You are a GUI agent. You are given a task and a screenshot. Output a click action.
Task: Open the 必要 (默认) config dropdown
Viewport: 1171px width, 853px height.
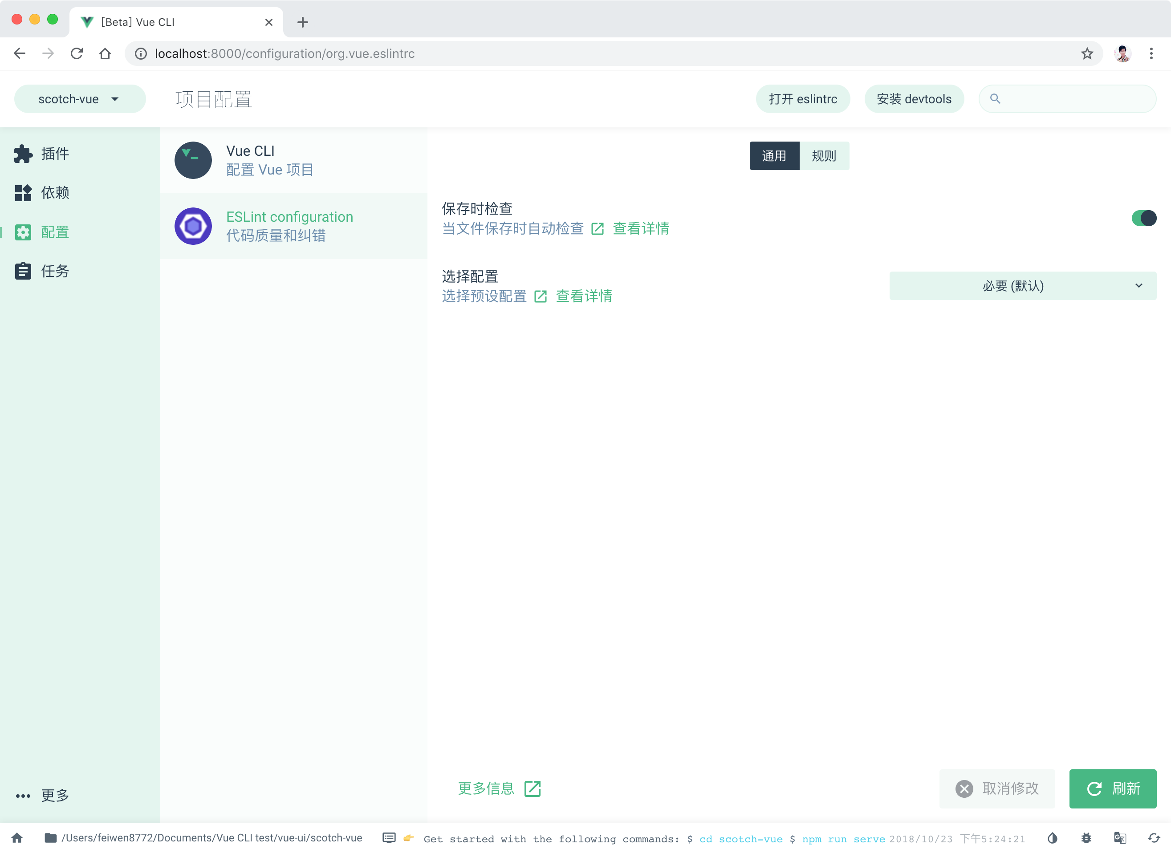(x=1022, y=285)
